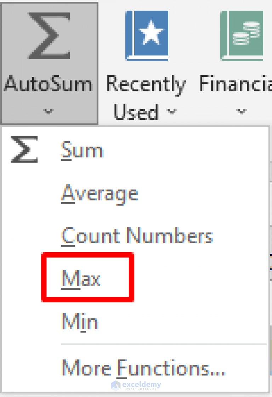This screenshot has height=397, width=272.
Task: Select Min from the AutoSum menu
Action: tap(79, 321)
